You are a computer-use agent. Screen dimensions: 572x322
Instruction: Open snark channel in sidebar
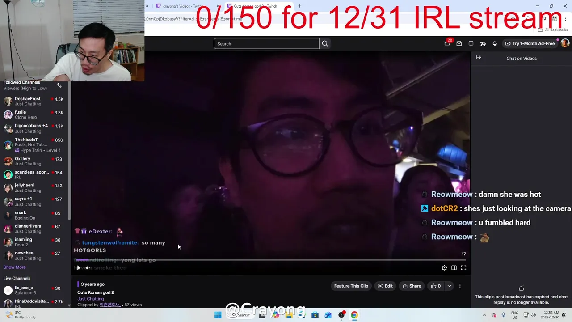(34, 215)
